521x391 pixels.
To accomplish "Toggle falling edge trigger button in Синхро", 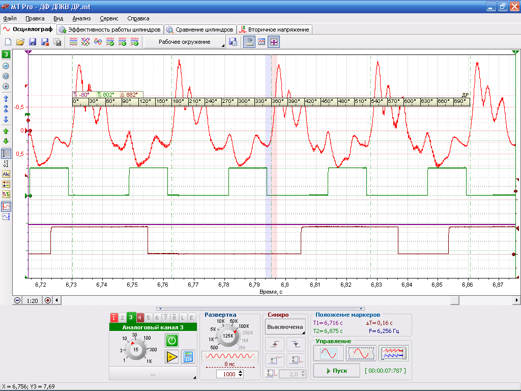I will (x=296, y=344).
